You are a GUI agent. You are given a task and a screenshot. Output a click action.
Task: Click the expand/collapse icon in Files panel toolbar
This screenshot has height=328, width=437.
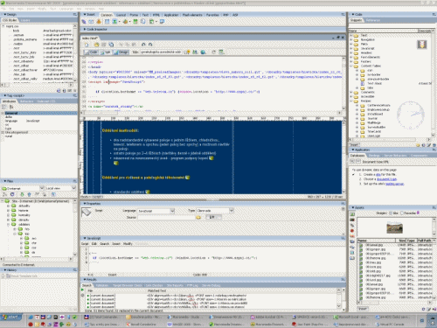click(x=53, y=194)
